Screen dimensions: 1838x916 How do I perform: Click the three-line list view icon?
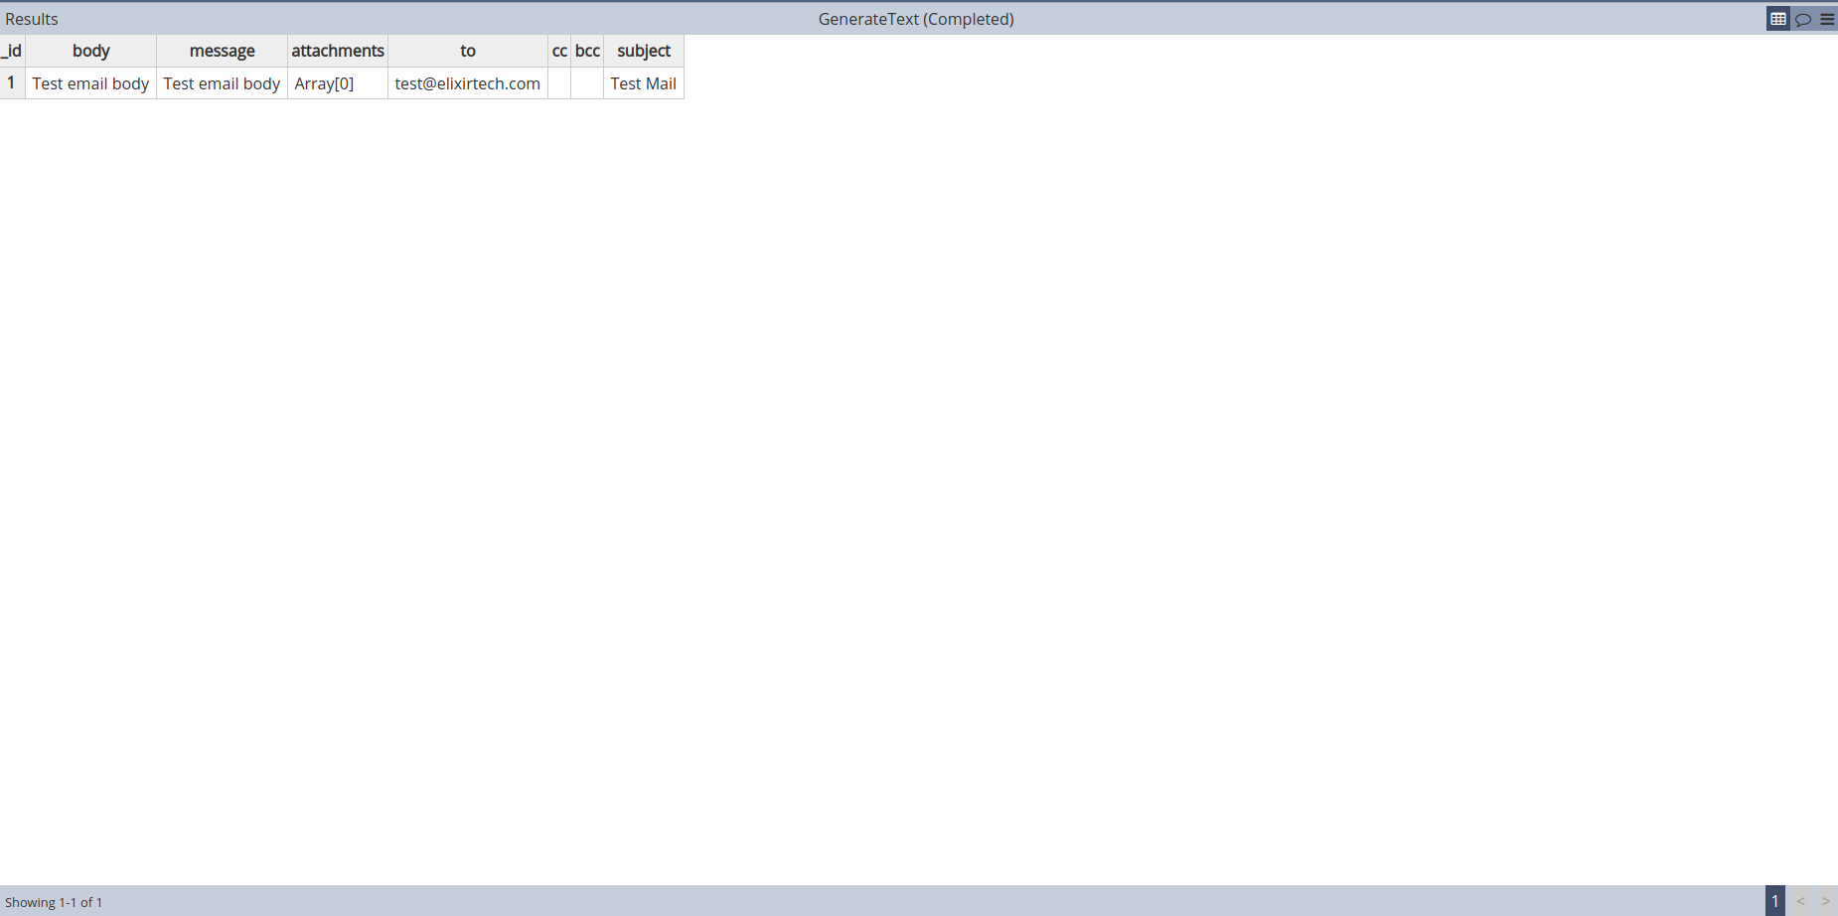pyautogui.click(x=1826, y=19)
